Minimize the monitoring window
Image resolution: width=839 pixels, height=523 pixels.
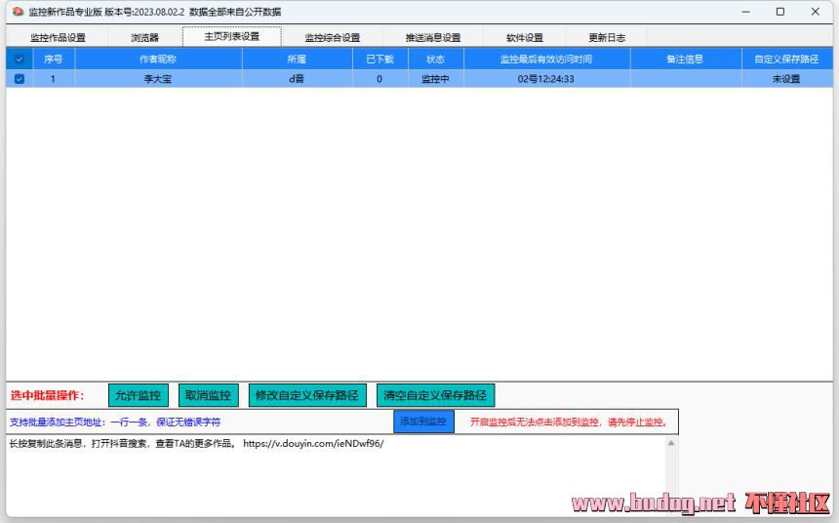pyautogui.click(x=746, y=12)
